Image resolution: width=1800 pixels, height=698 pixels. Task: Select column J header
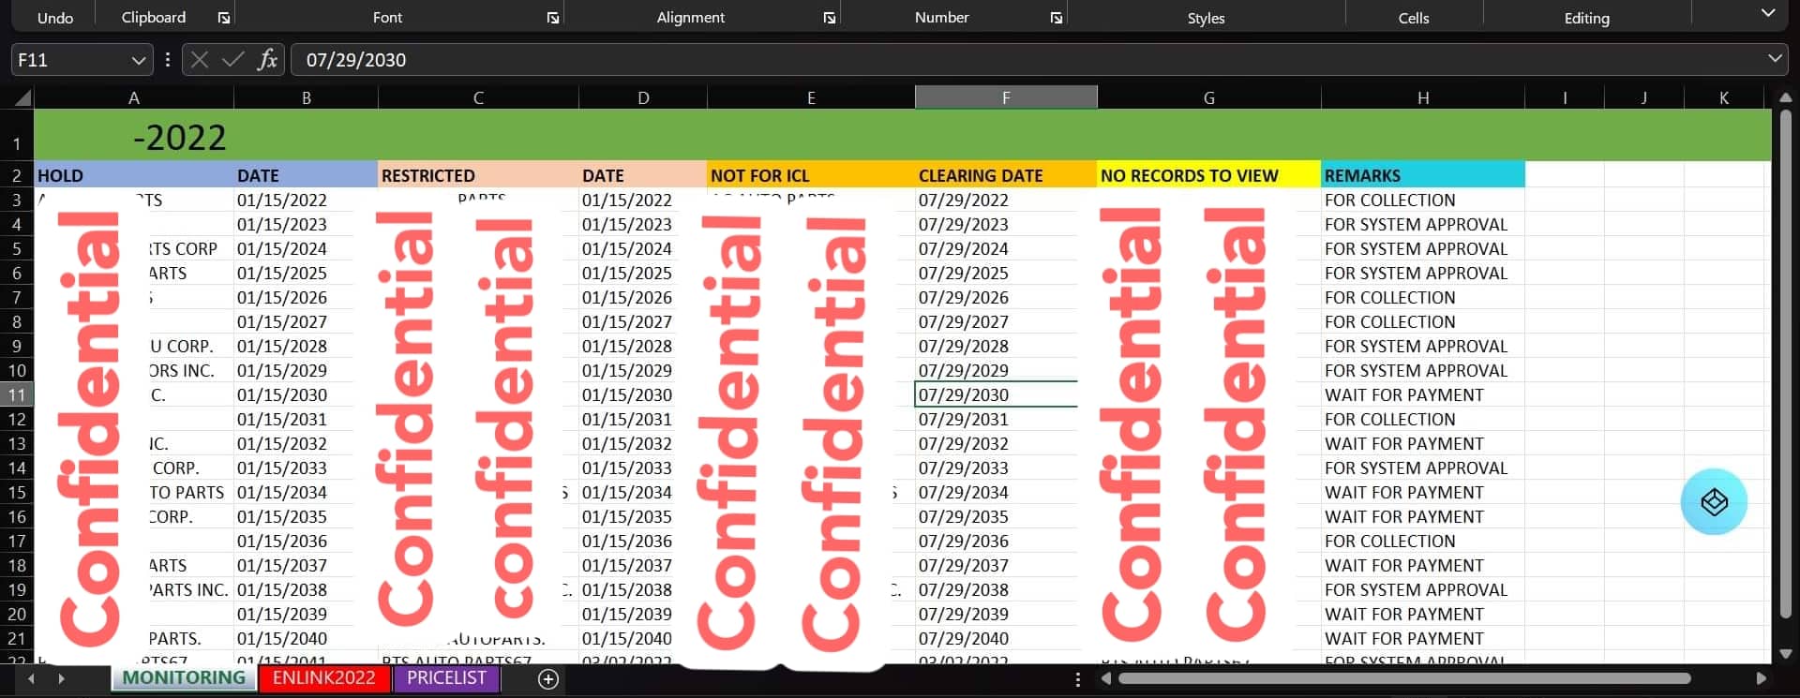click(1644, 97)
